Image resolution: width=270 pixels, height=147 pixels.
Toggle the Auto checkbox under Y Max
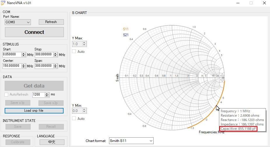click(74, 51)
